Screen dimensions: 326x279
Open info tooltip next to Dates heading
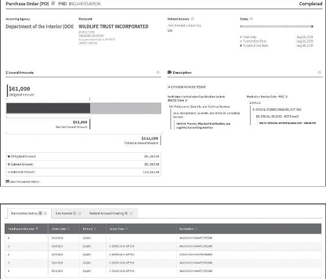click(251, 18)
